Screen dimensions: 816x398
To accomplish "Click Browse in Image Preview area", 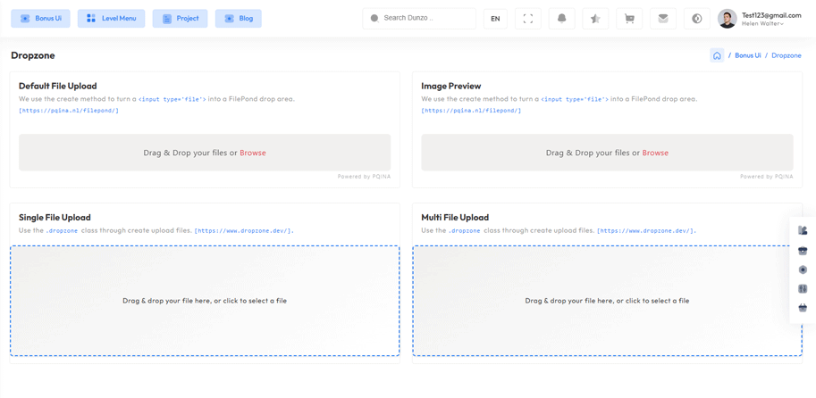I will 655,153.
